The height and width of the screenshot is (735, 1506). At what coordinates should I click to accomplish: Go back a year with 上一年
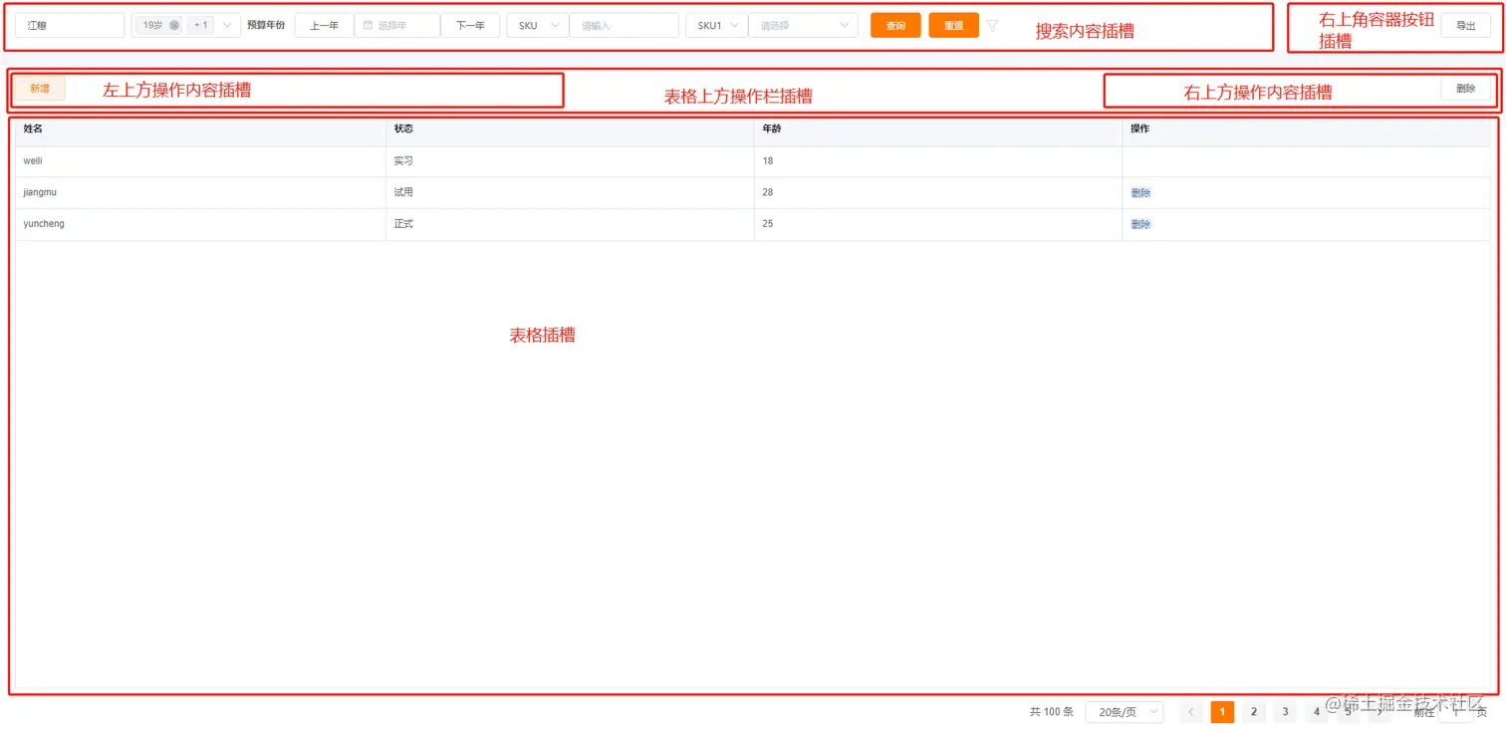325,26
